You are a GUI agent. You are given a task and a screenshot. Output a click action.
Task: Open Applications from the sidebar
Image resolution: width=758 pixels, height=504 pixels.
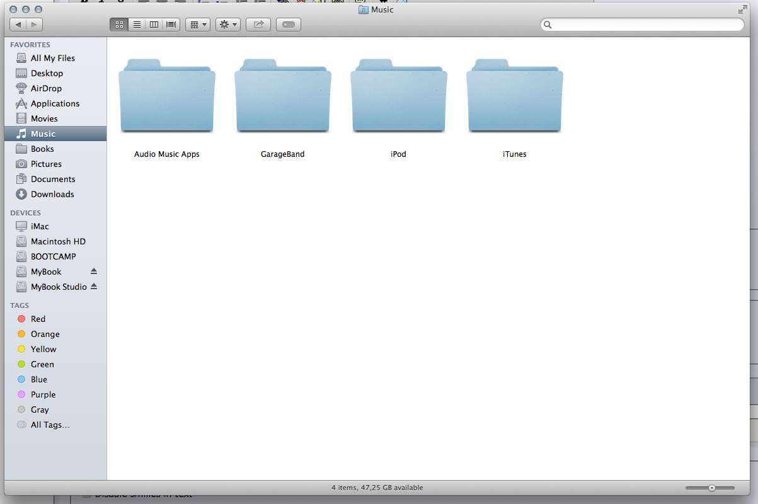pos(55,103)
